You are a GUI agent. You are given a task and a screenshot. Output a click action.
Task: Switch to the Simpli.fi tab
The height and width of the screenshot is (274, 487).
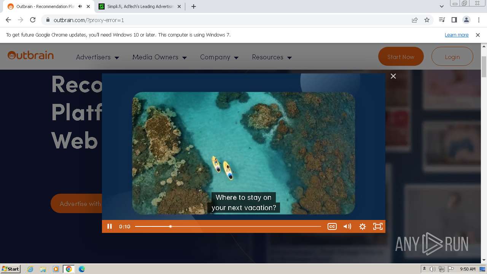(140, 6)
